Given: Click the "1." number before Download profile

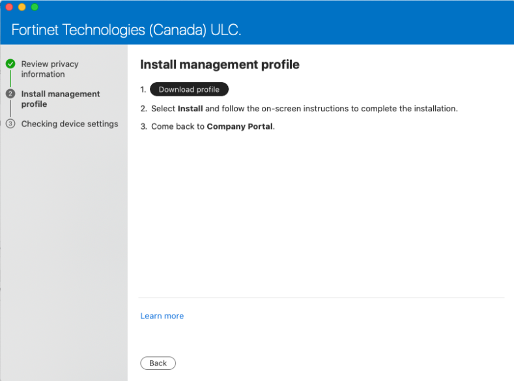Looking at the screenshot, I should pyautogui.click(x=143, y=89).
